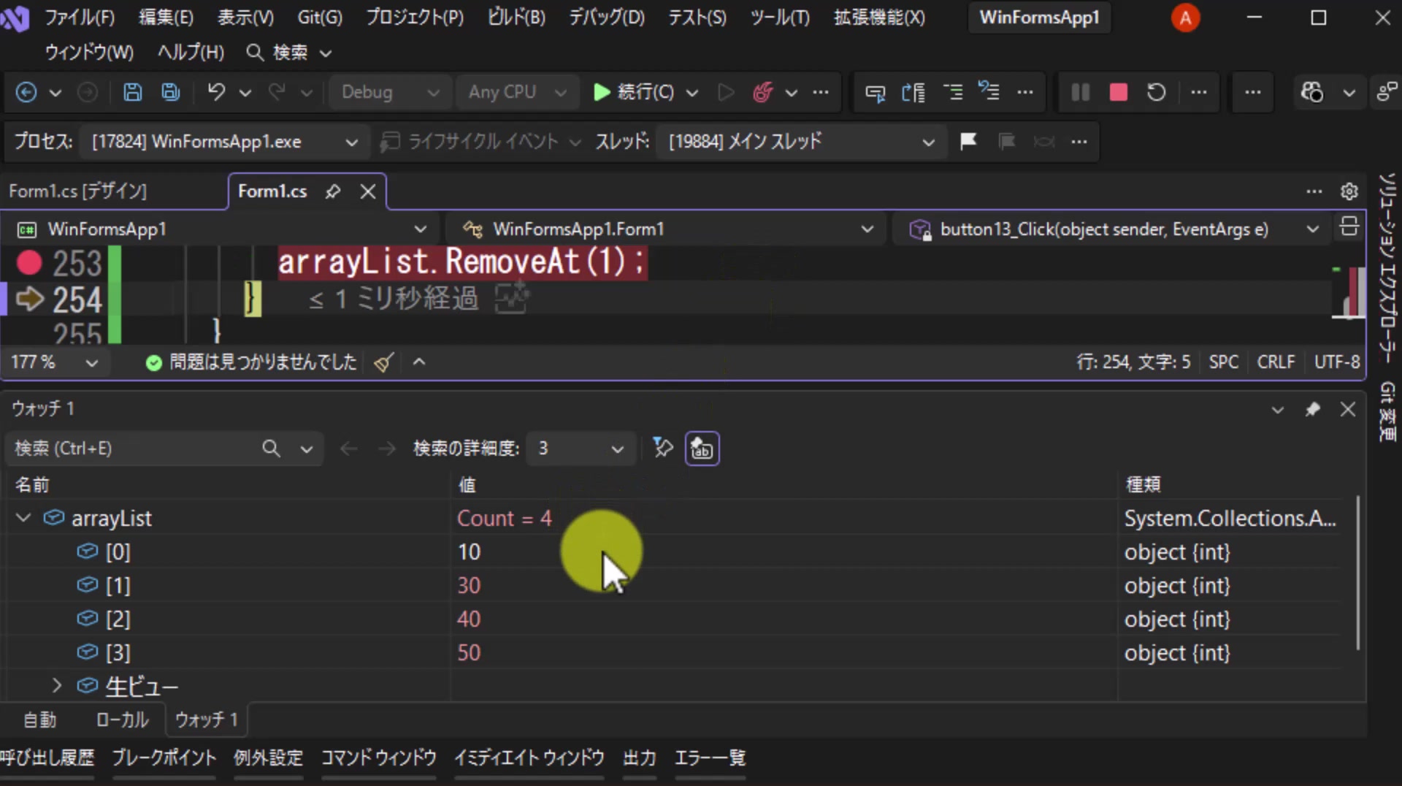Click the navigate backward arrow icon
Viewport: 1402px width, 786px height.
click(x=26, y=92)
